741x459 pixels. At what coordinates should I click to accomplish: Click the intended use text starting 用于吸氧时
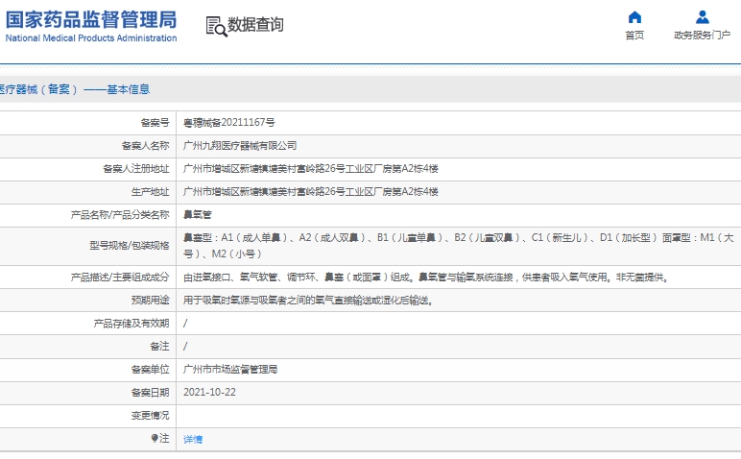tap(309, 301)
